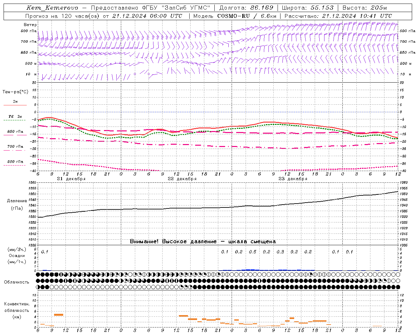Click the Модель COSMO-RU / 6.6км label

point(235,16)
